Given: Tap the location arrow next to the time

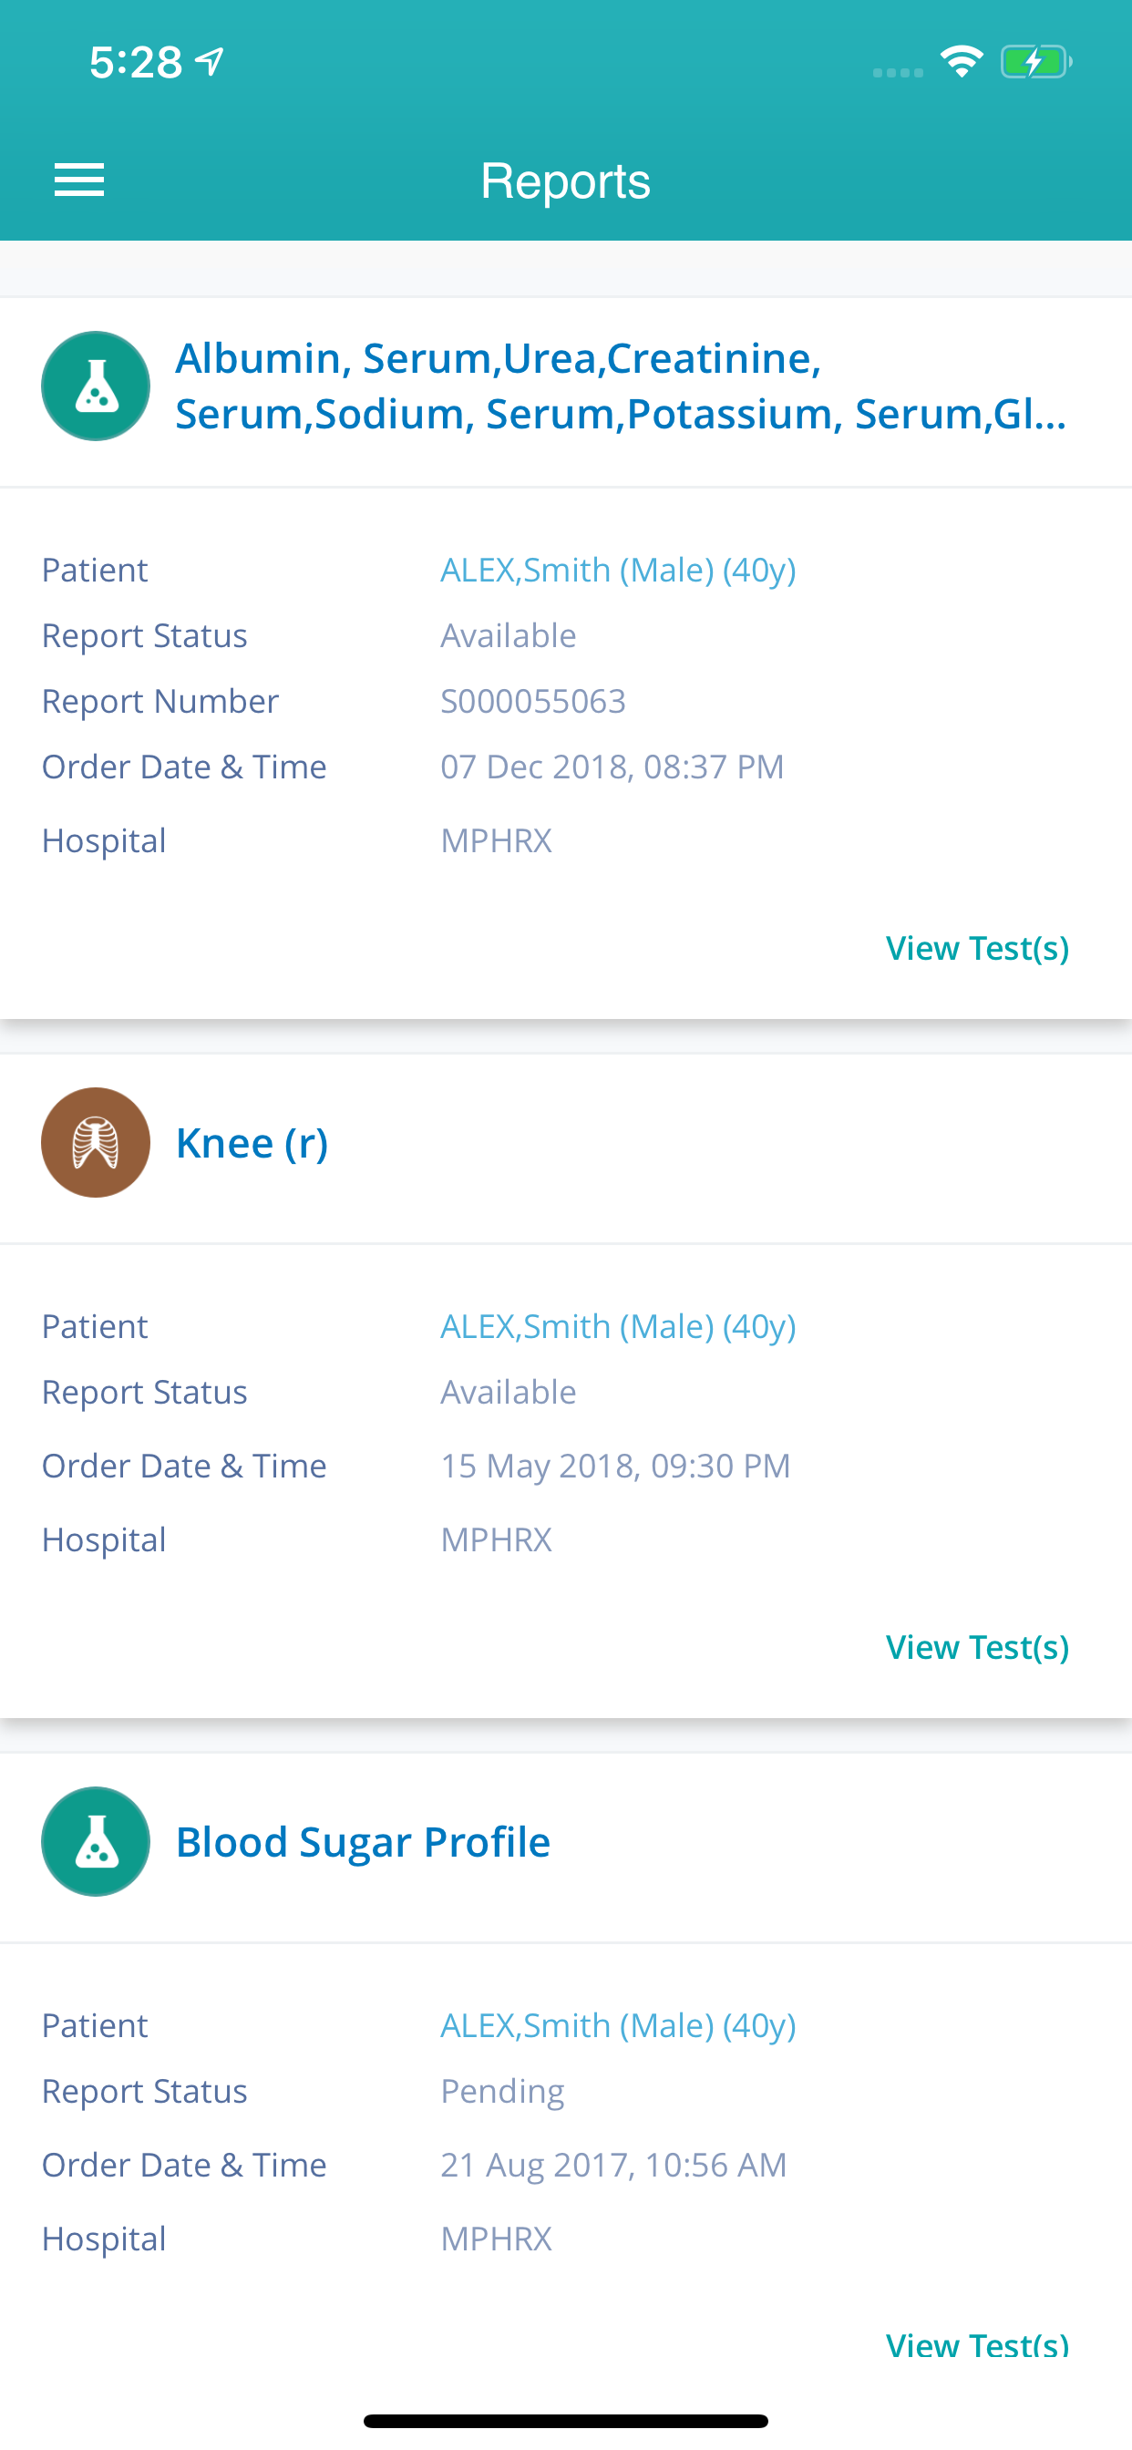Looking at the screenshot, I should pyautogui.click(x=210, y=62).
